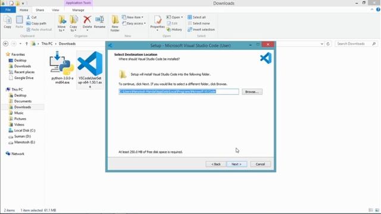Click Invert selection

(201, 29)
